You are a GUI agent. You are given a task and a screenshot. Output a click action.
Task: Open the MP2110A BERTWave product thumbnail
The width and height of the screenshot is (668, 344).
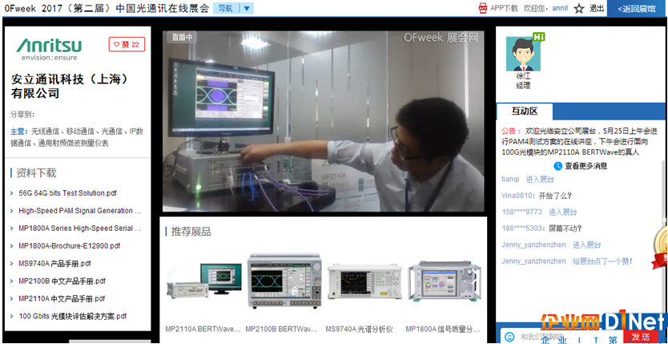click(204, 280)
